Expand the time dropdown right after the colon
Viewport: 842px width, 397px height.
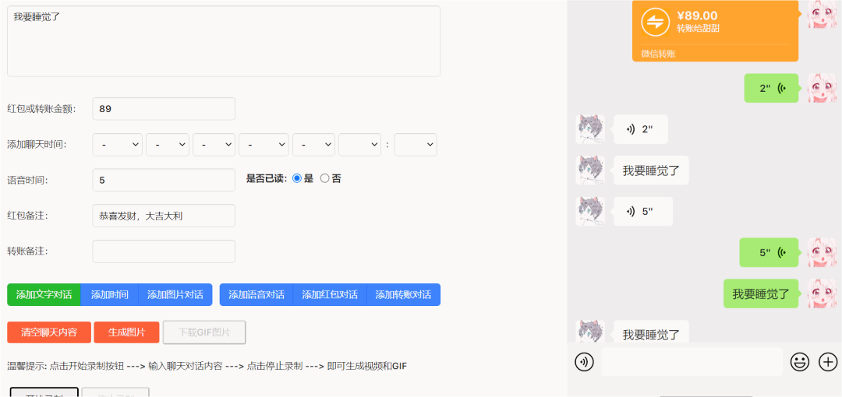coord(416,145)
